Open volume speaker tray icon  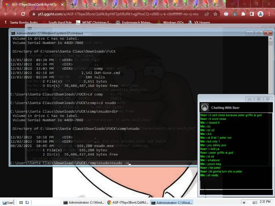click(x=255, y=203)
